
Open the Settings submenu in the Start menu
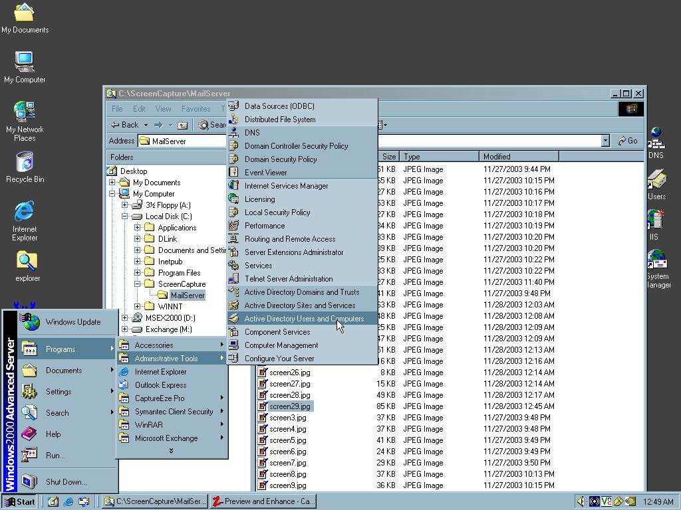point(67,392)
